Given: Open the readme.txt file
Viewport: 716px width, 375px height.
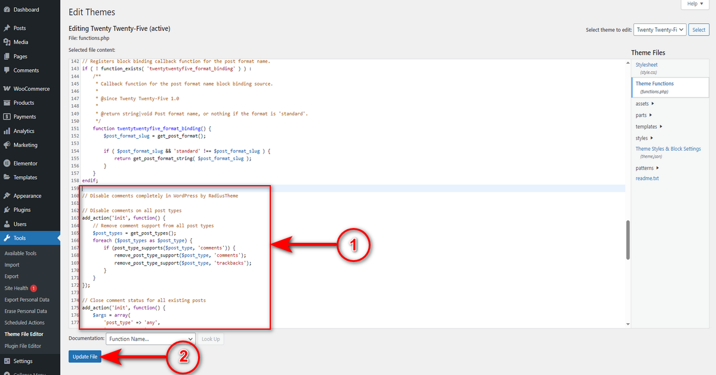Looking at the screenshot, I should coord(647,179).
